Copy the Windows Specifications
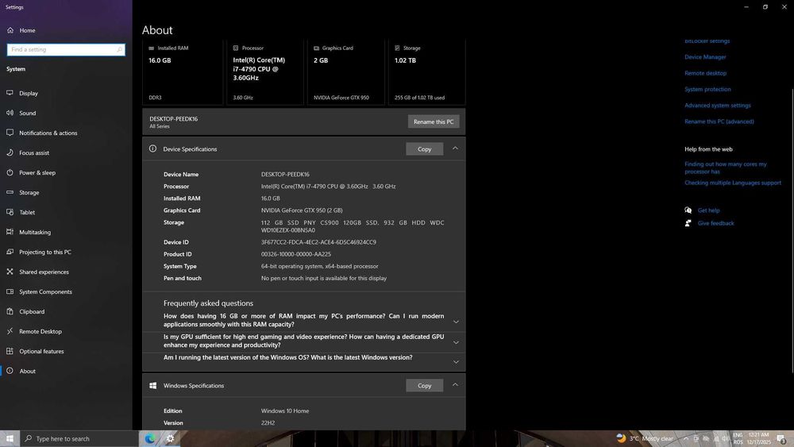Image resolution: width=794 pixels, height=447 pixels. click(x=424, y=386)
